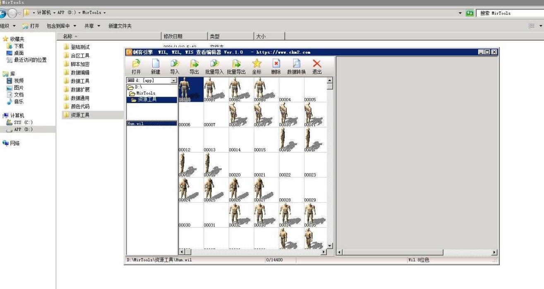Click the 批量导入 batch import icon
The height and width of the screenshot is (289, 544).
(214, 64)
